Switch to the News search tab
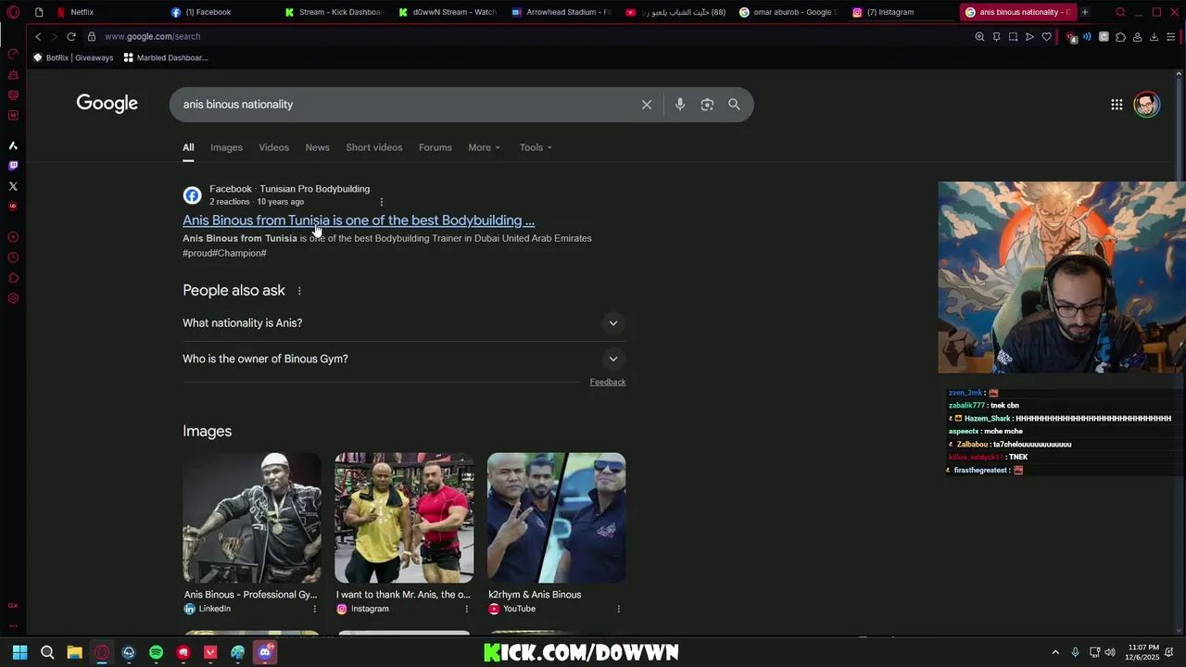1186x667 pixels. (317, 147)
